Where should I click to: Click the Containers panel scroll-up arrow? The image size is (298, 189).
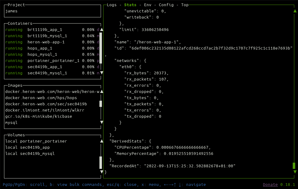coord(102,29)
